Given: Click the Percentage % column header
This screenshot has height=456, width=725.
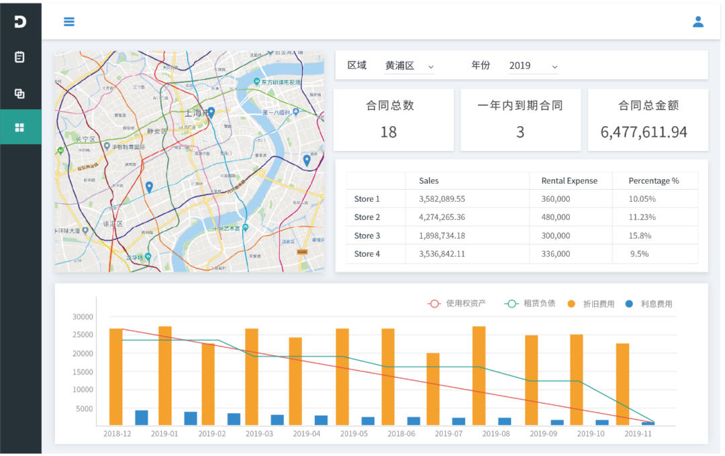Looking at the screenshot, I should coord(654,180).
